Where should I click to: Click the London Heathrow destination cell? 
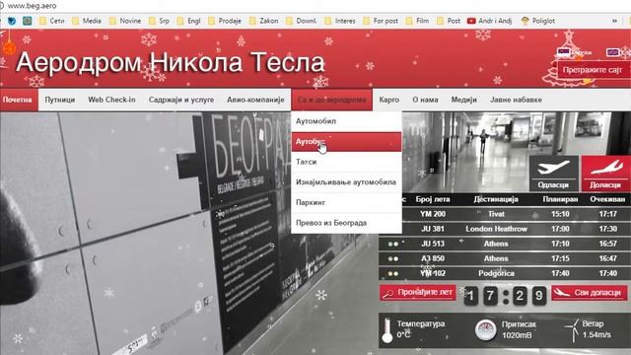tap(496, 229)
